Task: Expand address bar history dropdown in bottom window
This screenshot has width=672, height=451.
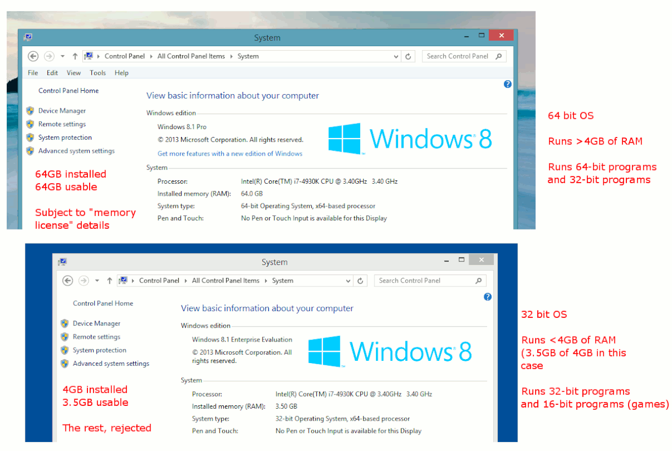Action: (348, 280)
